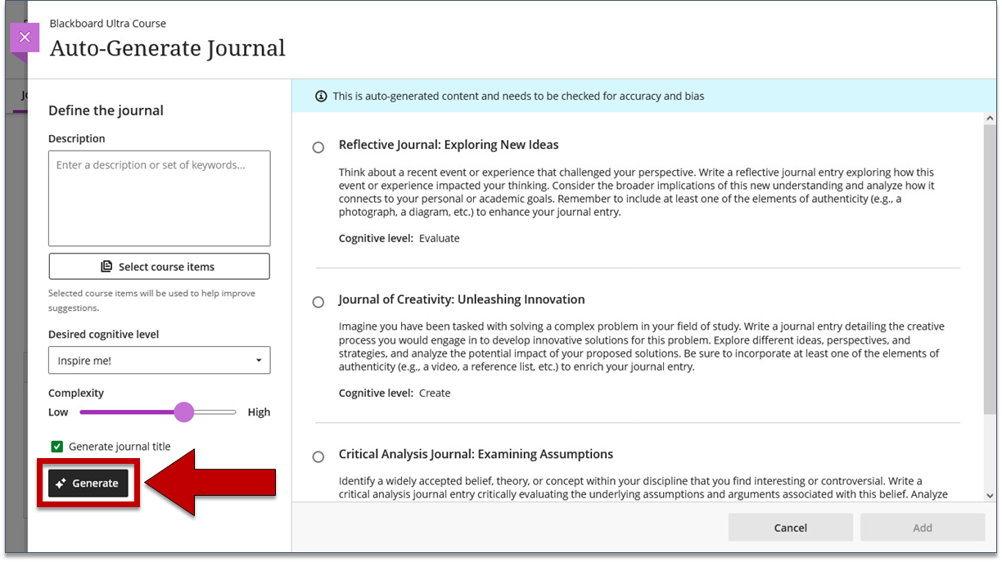Click the course items stack icon

point(106,267)
